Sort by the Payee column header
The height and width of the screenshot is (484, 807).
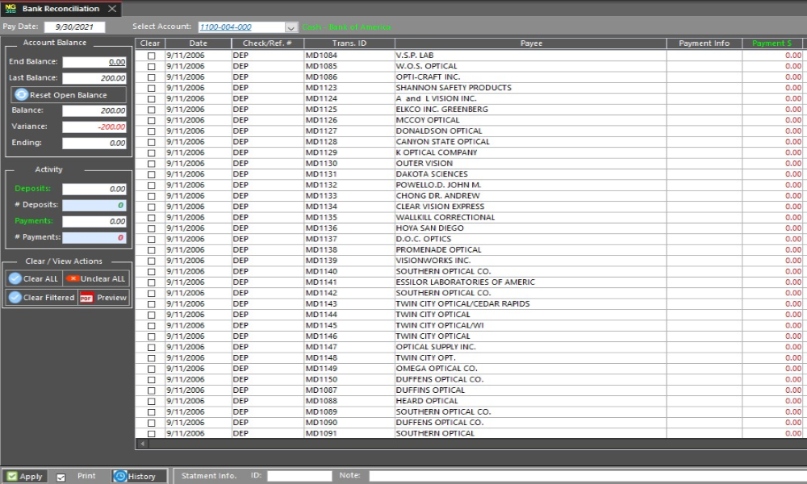530,44
